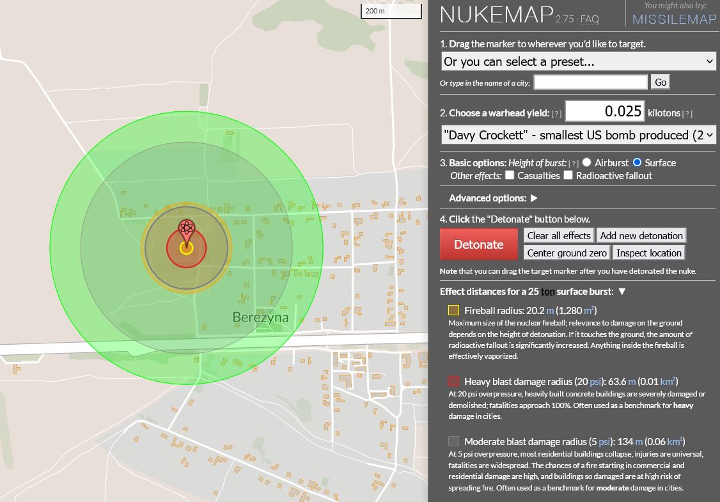
Task: Open the Davy Crockett warhead preset dropdown
Action: pos(578,135)
